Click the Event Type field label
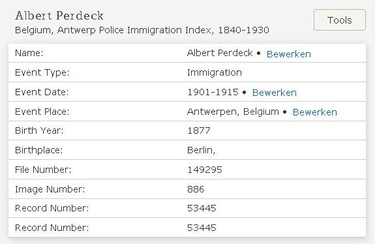This screenshot has height=244, width=375. pos(42,72)
